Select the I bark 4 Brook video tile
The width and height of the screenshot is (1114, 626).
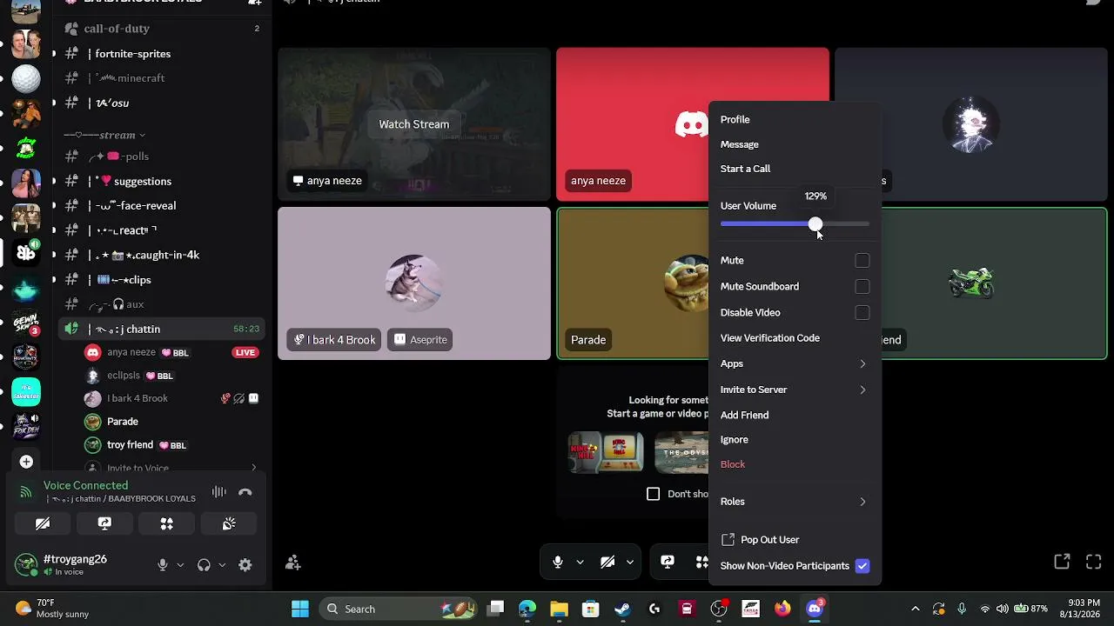(x=414, y=283)
